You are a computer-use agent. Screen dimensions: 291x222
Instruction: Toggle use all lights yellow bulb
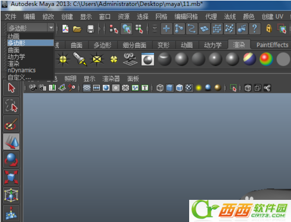(198, 88)
